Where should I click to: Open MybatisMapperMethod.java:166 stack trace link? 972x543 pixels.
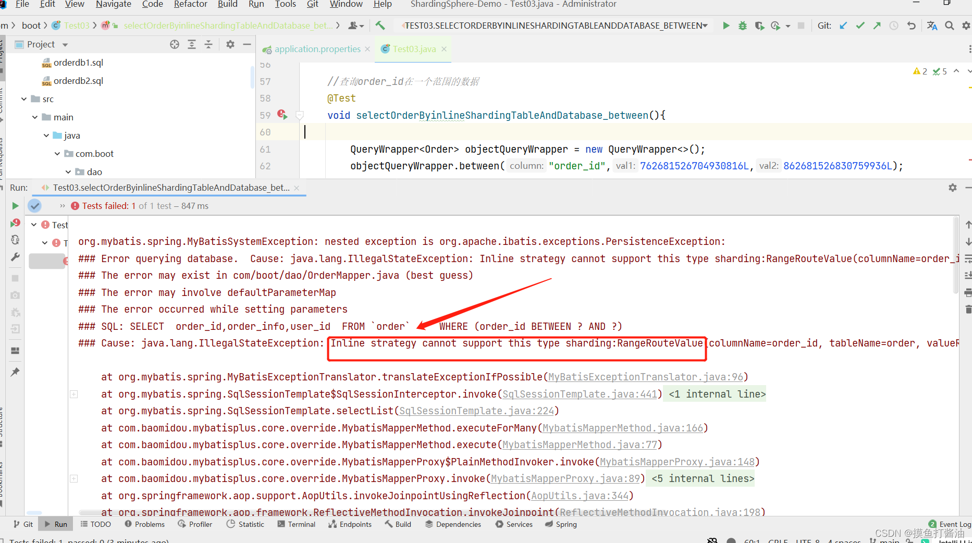pos(623,428)
